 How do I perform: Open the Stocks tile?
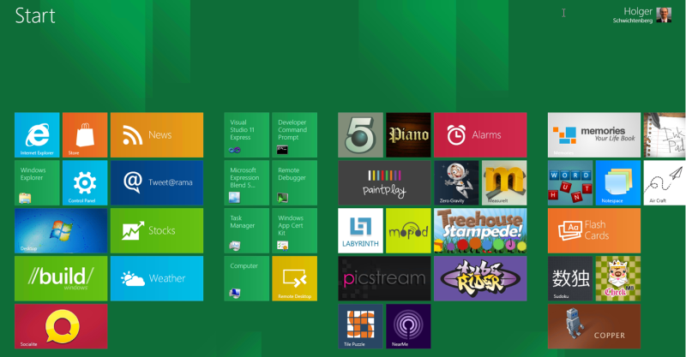pos(157,230)
